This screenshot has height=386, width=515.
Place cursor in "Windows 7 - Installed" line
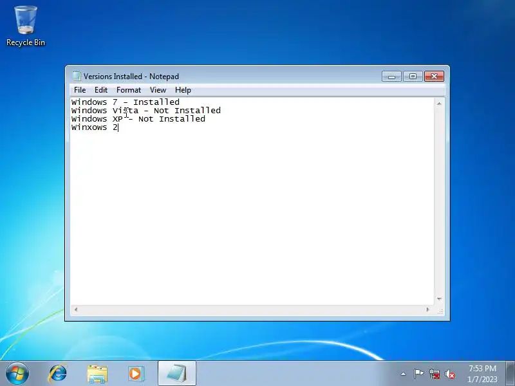[x=125, y=102]
